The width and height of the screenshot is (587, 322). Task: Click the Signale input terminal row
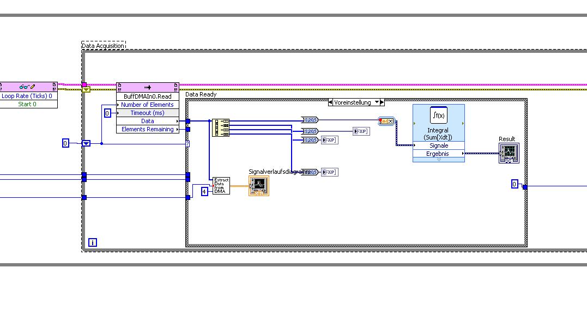tap(439, 145)
